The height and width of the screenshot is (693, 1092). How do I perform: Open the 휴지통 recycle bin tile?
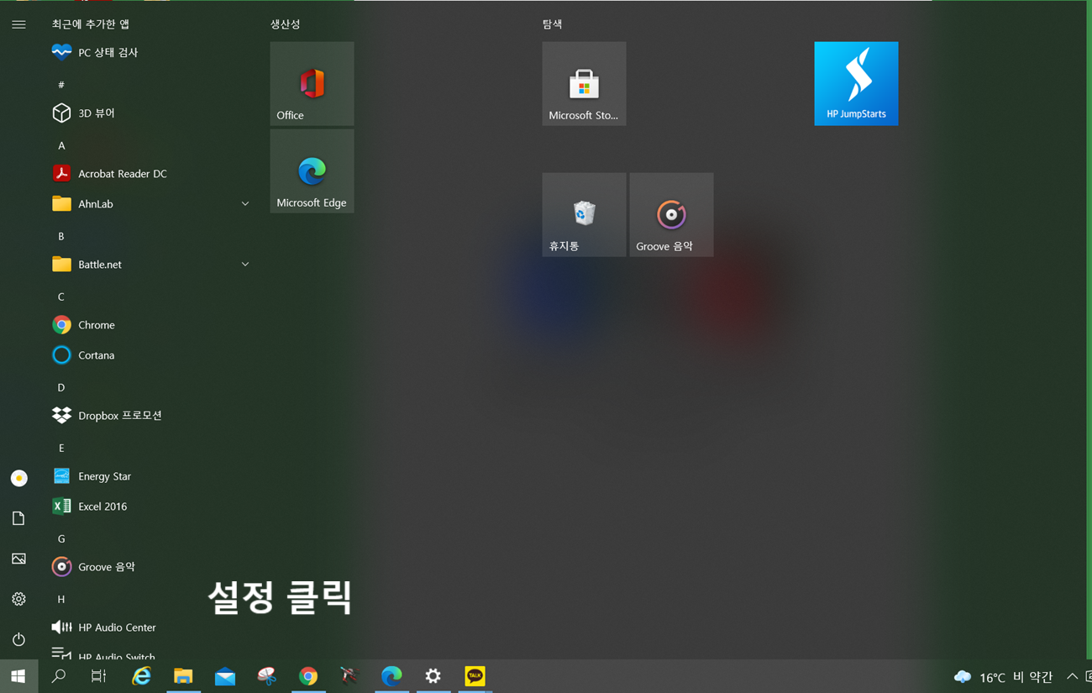click(584, 214)
